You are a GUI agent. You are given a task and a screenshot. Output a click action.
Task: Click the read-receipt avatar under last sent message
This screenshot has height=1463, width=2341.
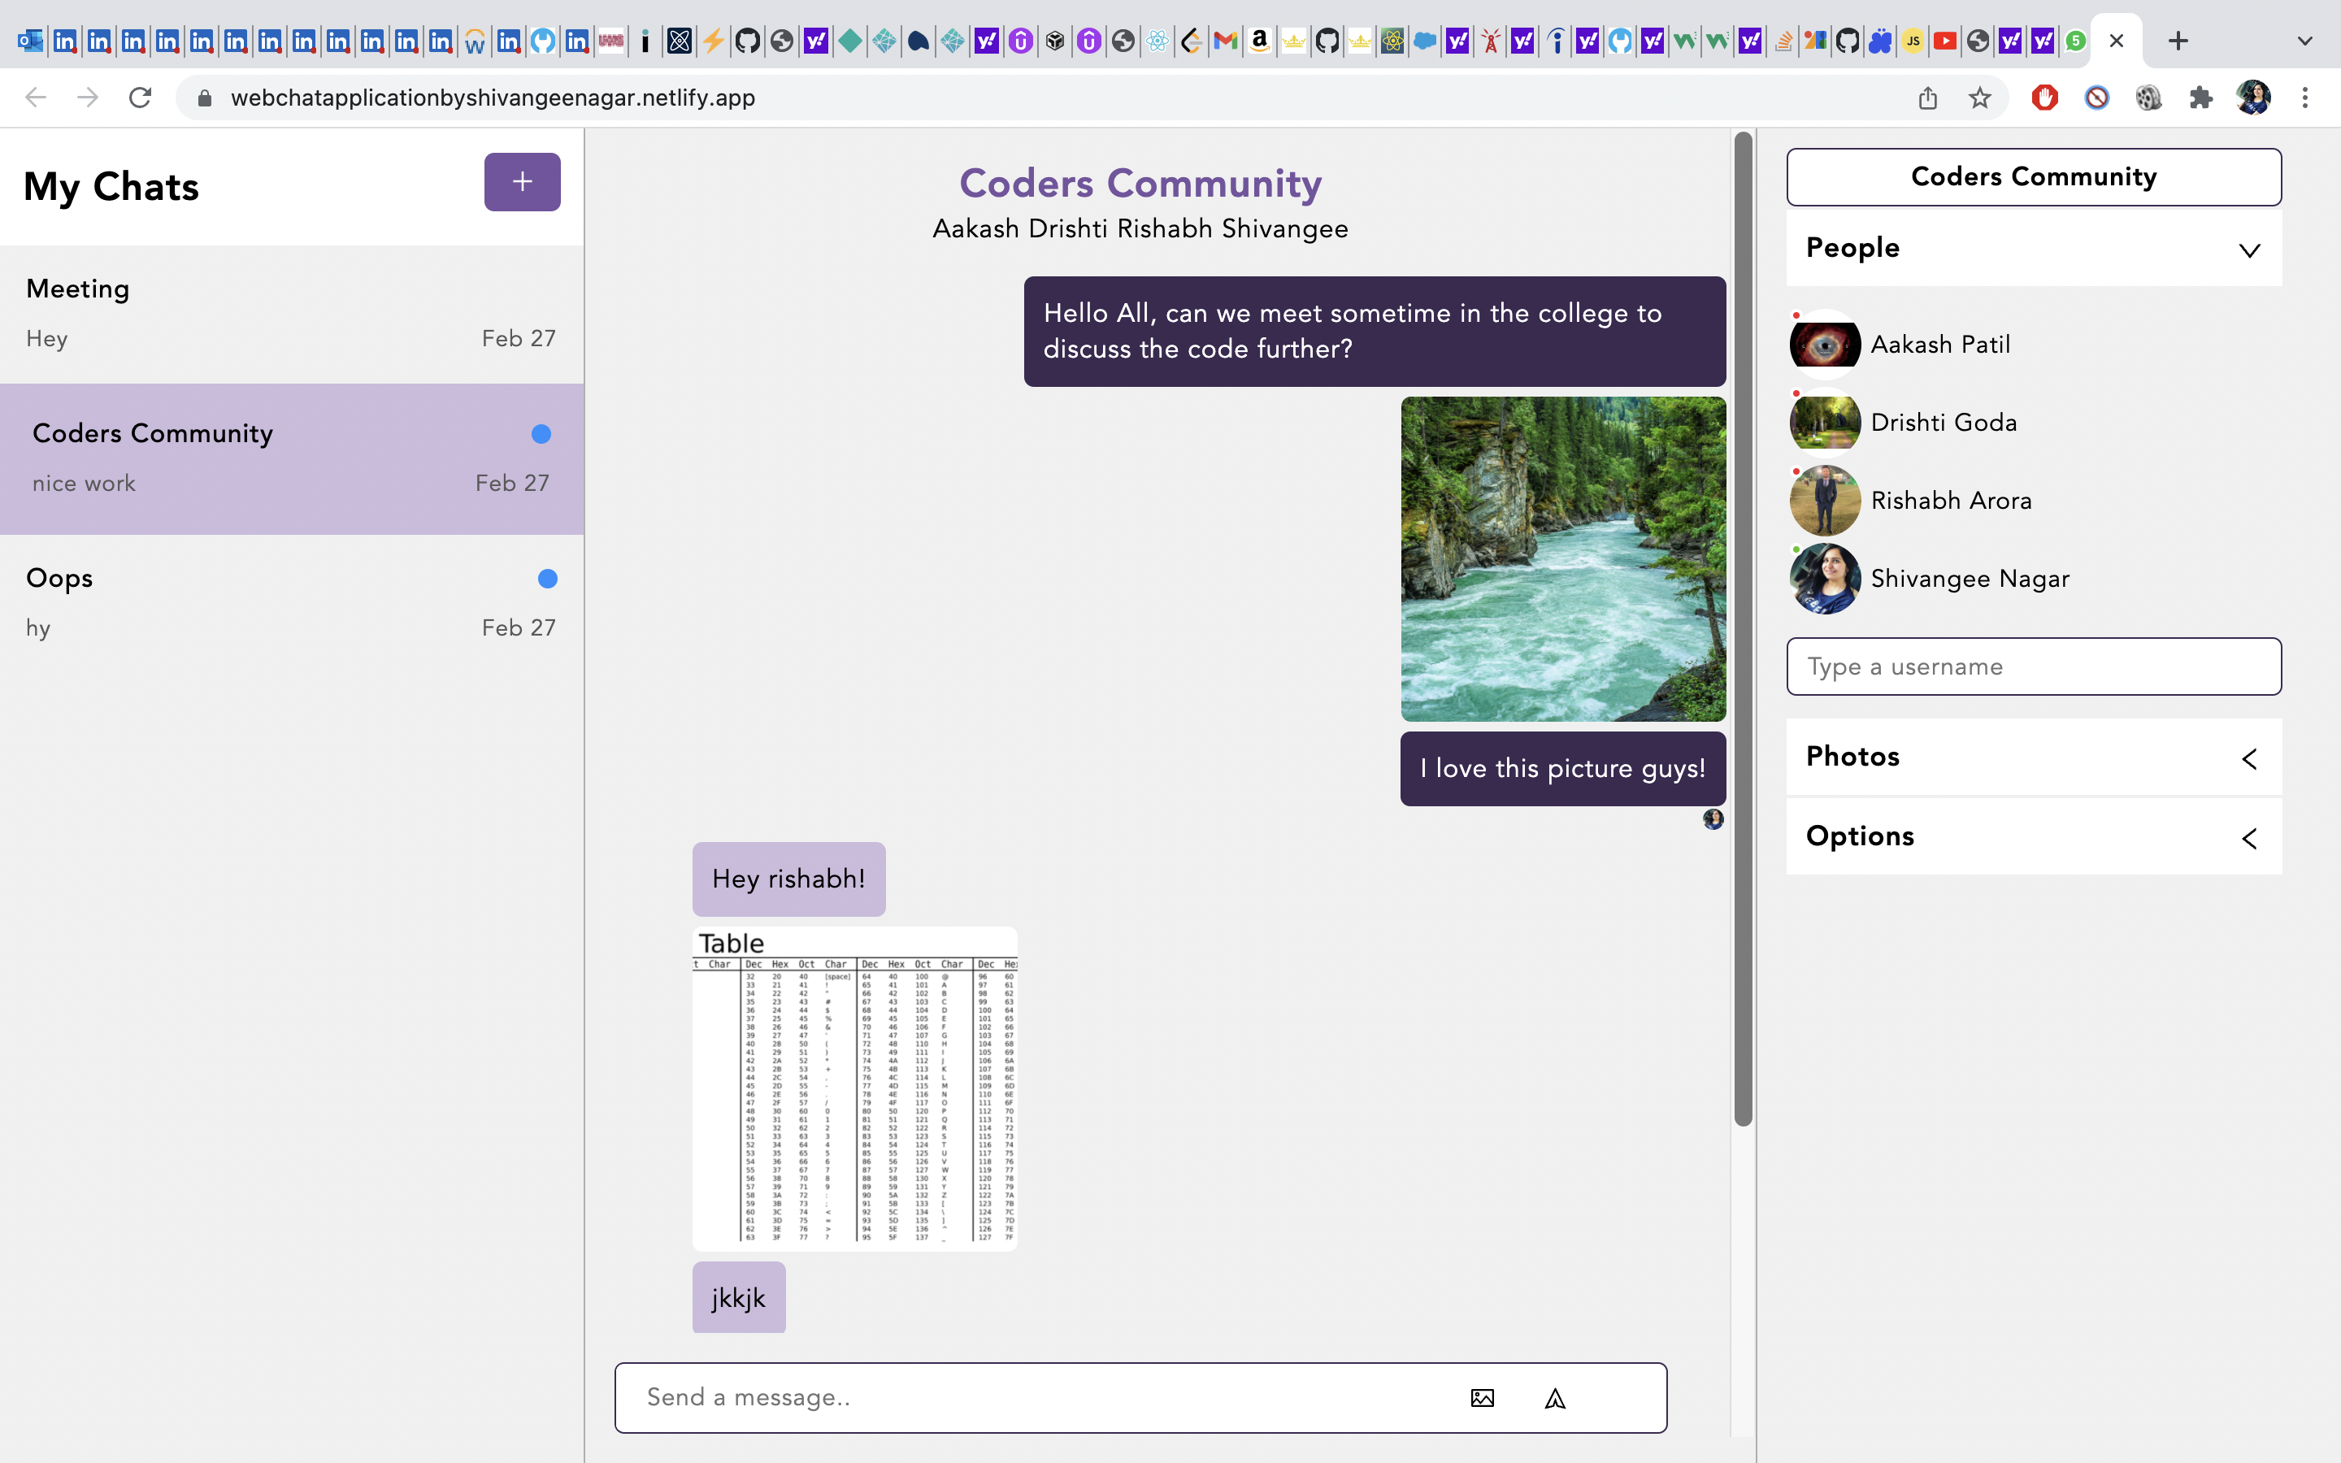click(1713, 819)
